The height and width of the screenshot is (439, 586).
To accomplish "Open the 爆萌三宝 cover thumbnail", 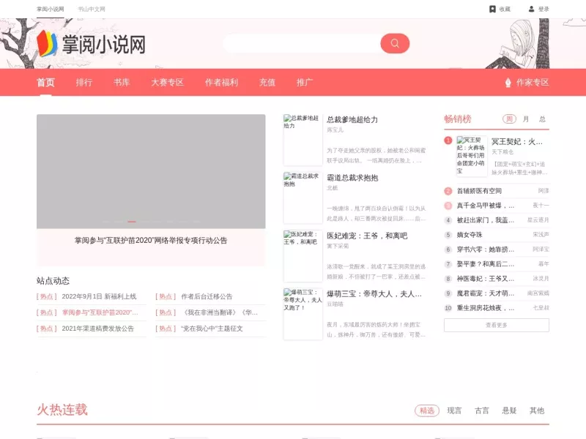I will 303,314.
